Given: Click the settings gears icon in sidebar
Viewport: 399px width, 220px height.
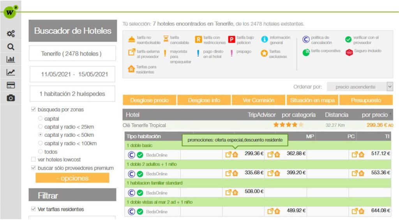Looking at the screenshot, I should click(x=11, y=34).
